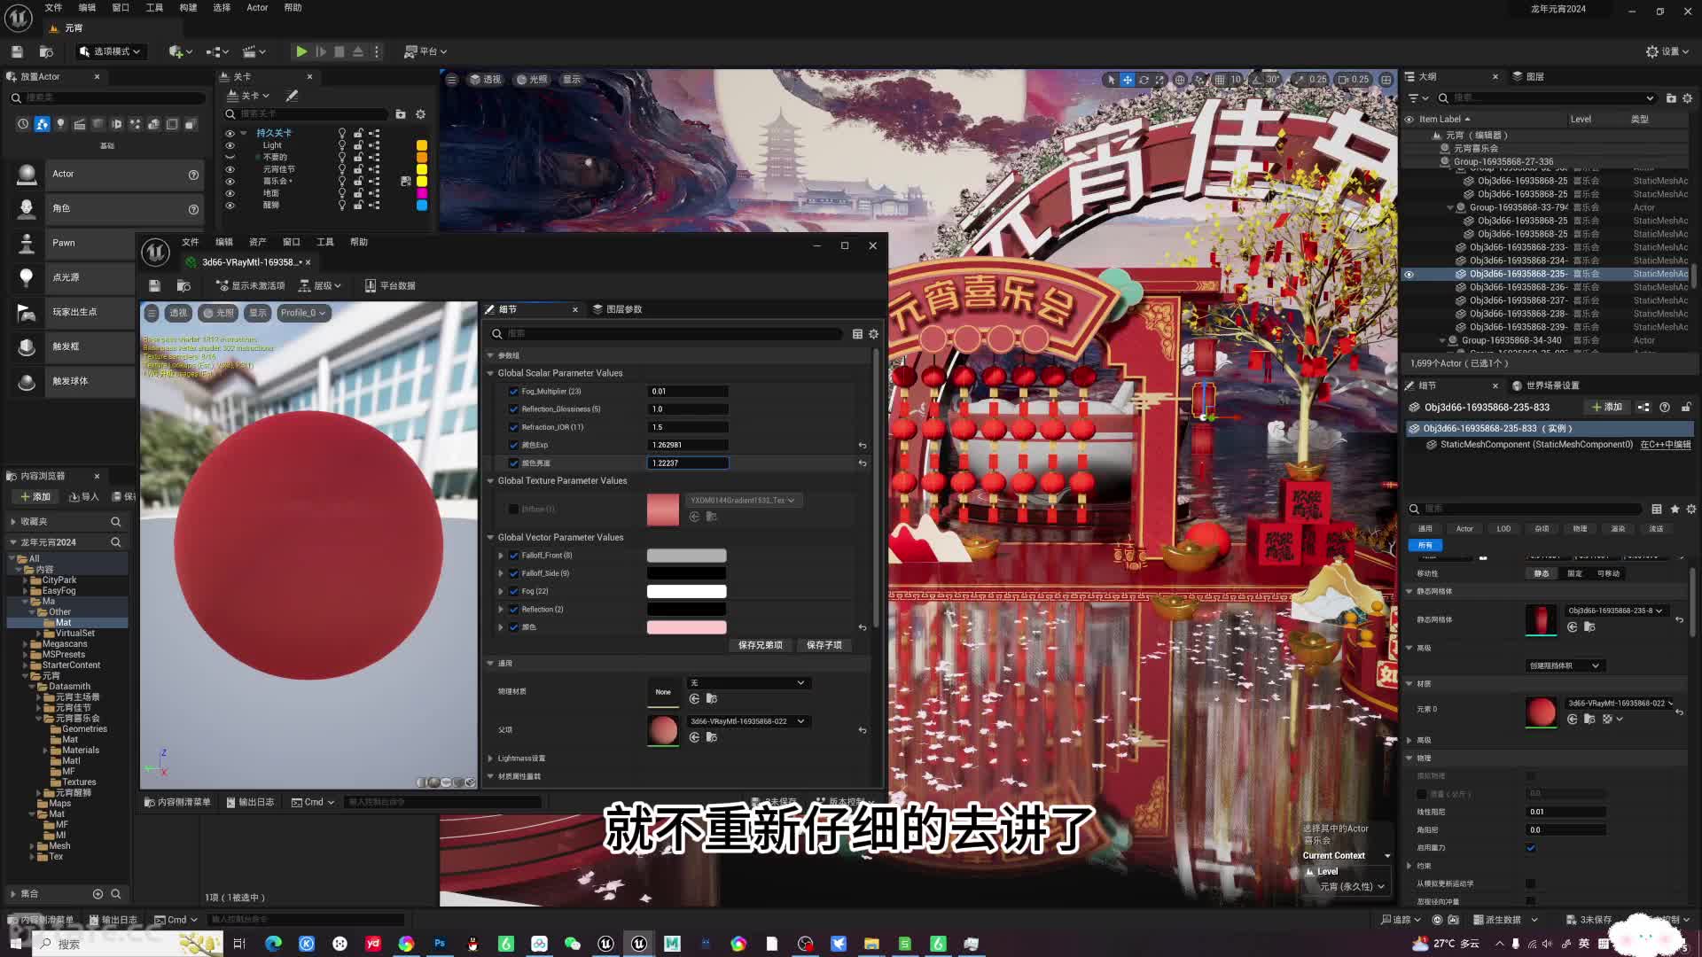The width and height of the screenshot is (1702, 957).
Task: Expand the Fog (22) vector parameter
Action: coord(501,591)
